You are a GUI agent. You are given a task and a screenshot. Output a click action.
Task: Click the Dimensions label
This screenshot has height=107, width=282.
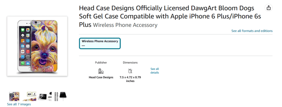130,62
